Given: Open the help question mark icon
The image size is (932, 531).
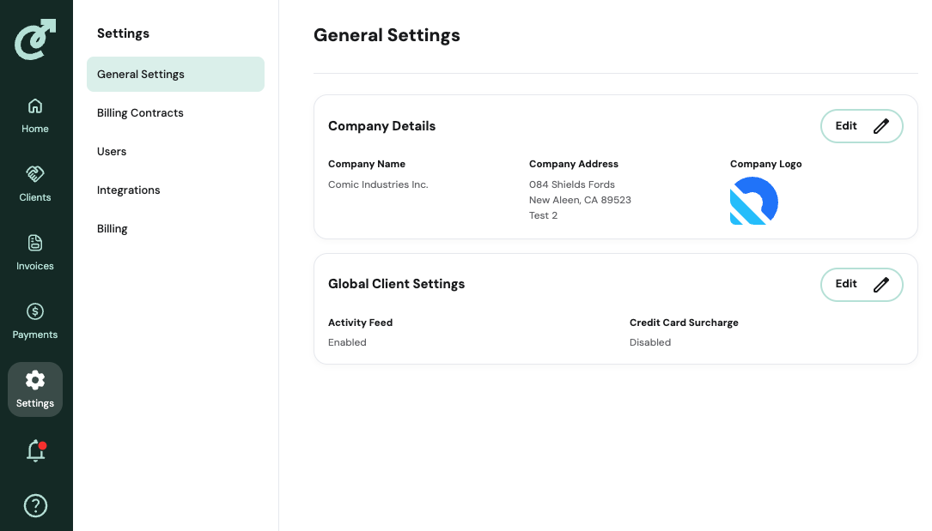Looking at the screenshot, I should (35, 505).
